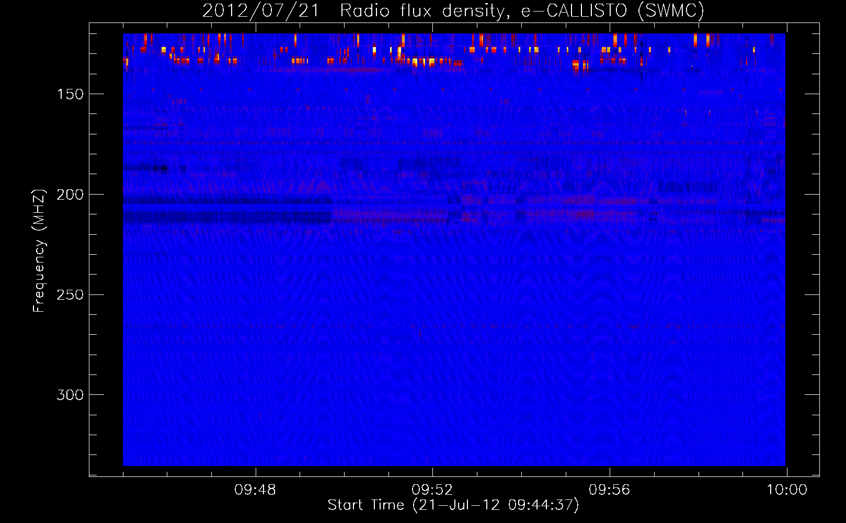This screenshot has width=846, height=523.
Task: Click the 200 frequency tick label
Action: [70, 195]
